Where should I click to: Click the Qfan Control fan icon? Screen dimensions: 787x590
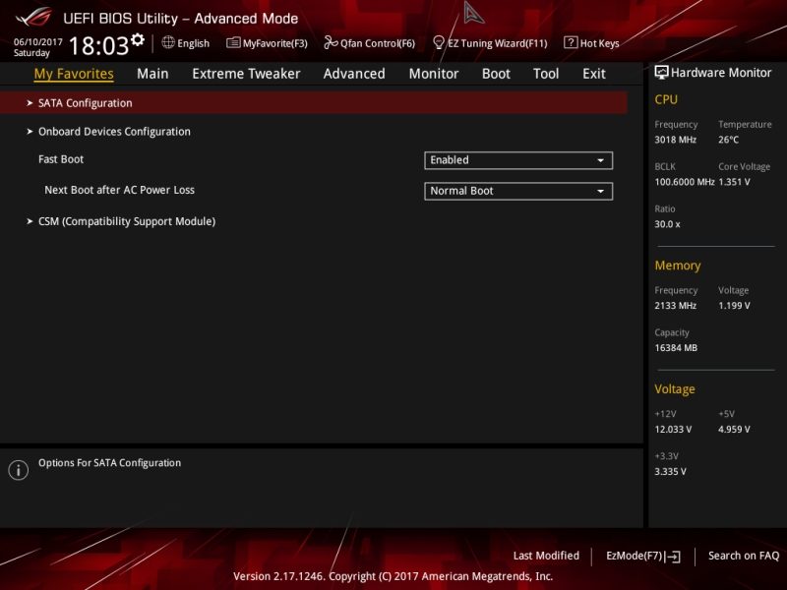(x=331, y=42)
